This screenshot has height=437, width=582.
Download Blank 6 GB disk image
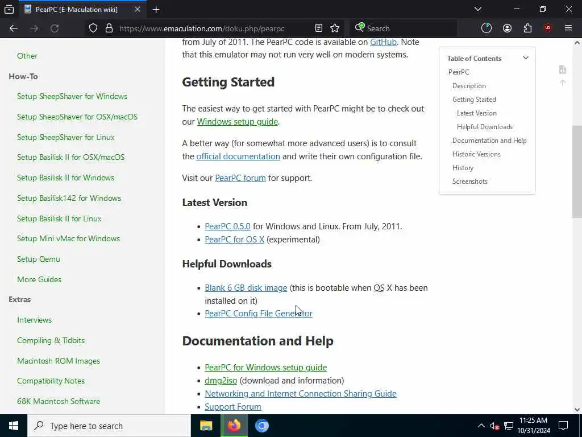[246, 287]
